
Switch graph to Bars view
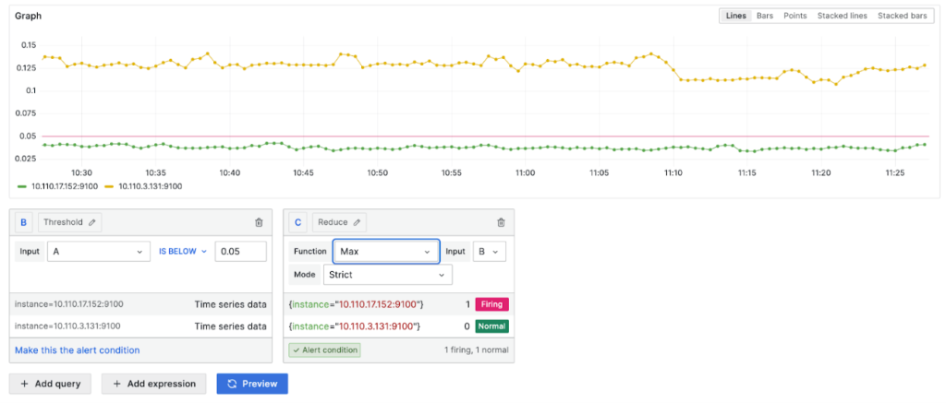[765, 16]
